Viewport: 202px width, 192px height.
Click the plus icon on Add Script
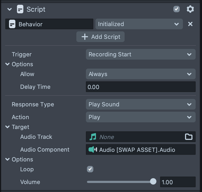pos(85,37)
